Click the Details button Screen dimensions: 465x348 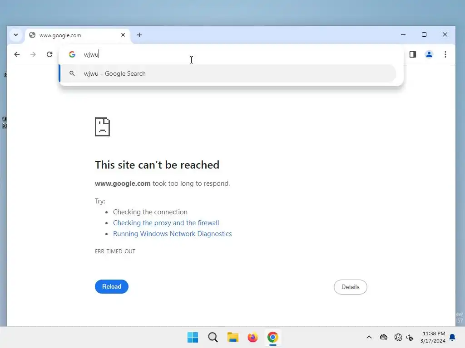pos(350,287)
